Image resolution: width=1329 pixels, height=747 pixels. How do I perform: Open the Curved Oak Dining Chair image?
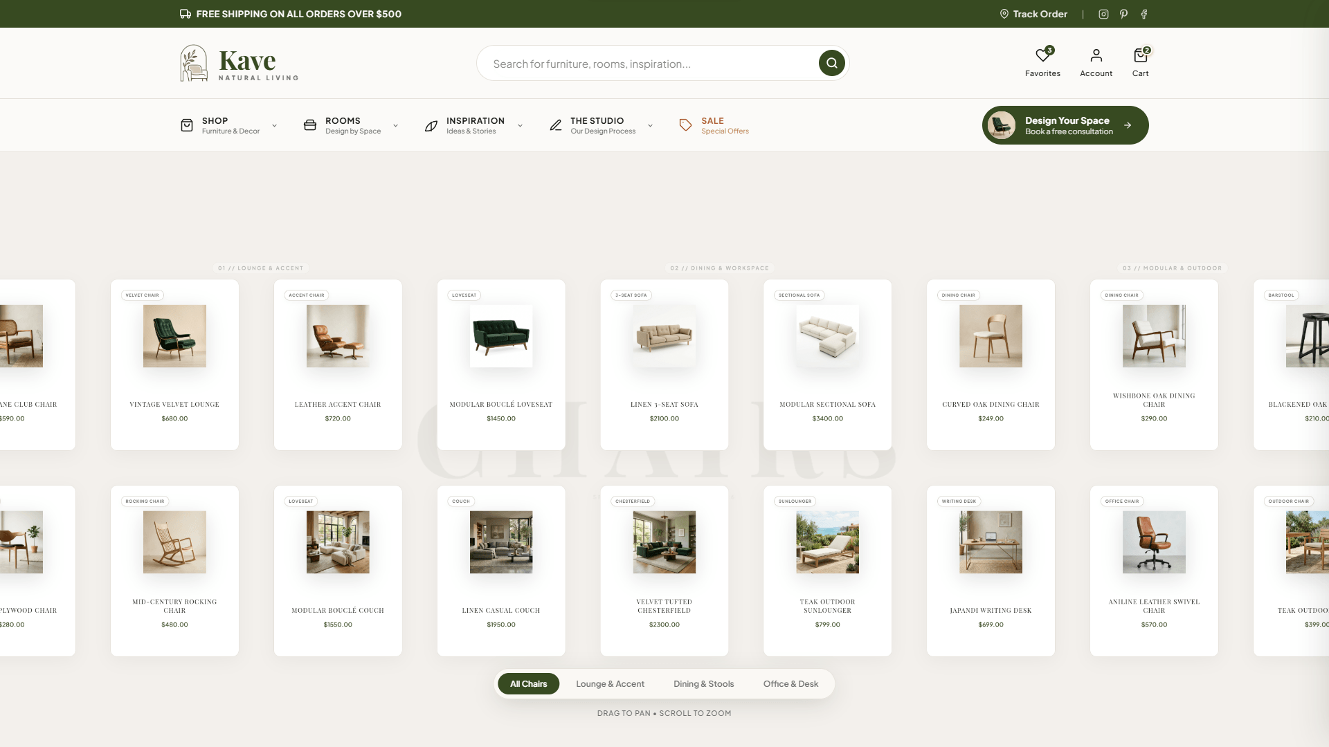click(x=991, y=336)
